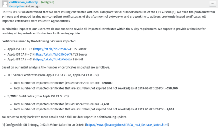Open the crt.sh link for id=21760447

pos(53,54)
